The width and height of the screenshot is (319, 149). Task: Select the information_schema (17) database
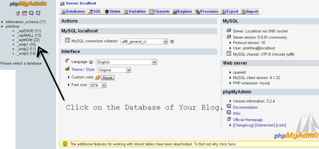pos(26,22)
